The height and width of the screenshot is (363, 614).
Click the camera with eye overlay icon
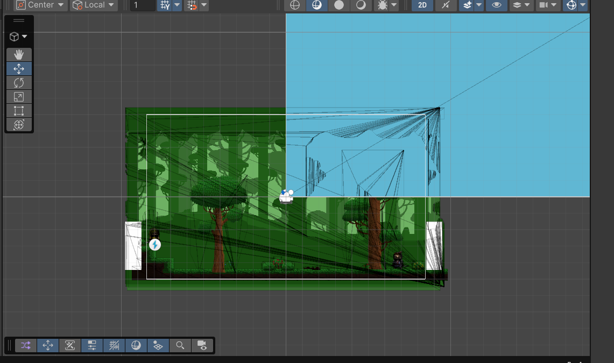point(202,345)
